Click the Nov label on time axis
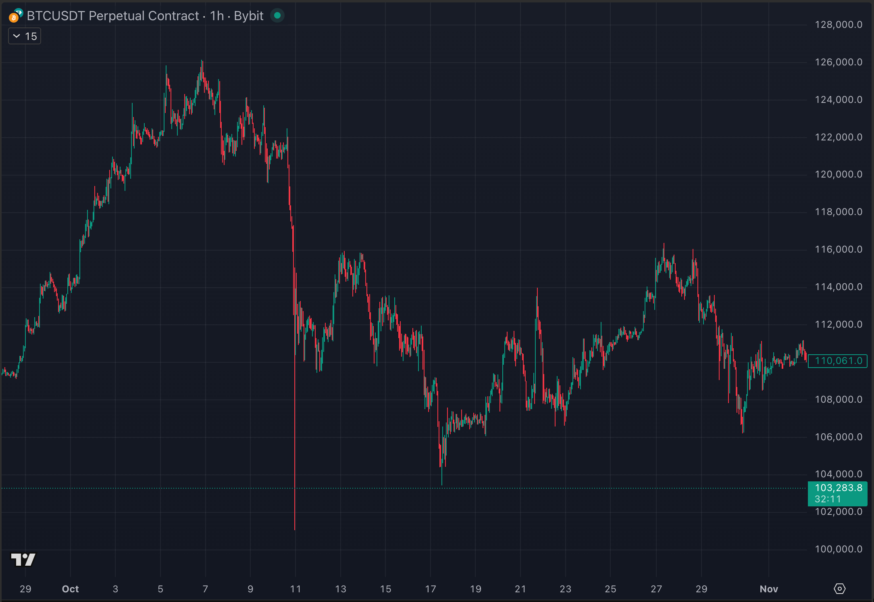 768,589
